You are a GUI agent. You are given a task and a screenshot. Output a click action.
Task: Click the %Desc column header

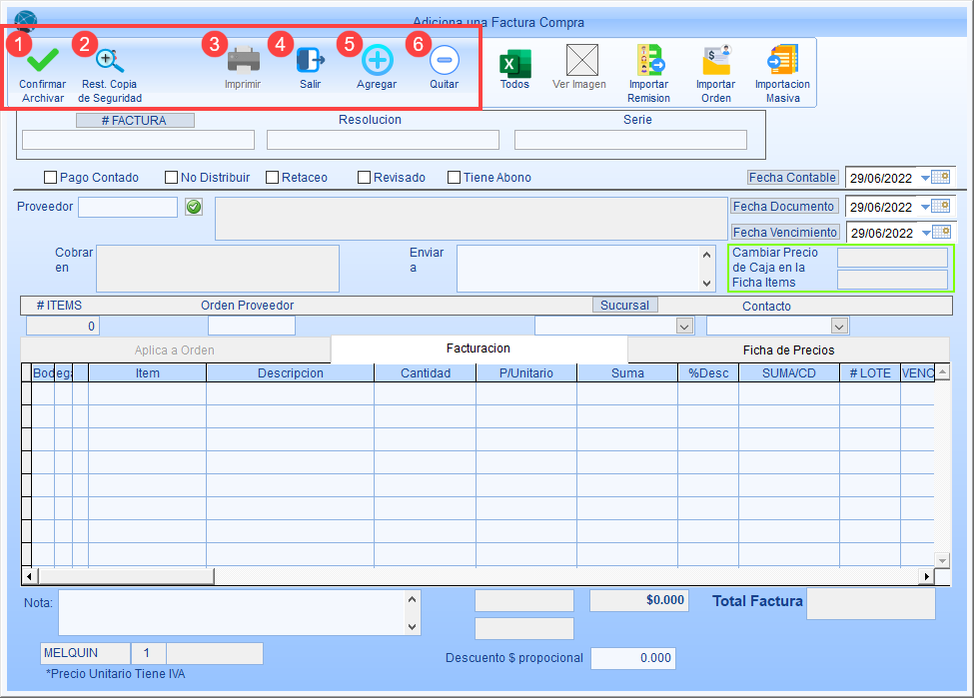coord(708,373)
